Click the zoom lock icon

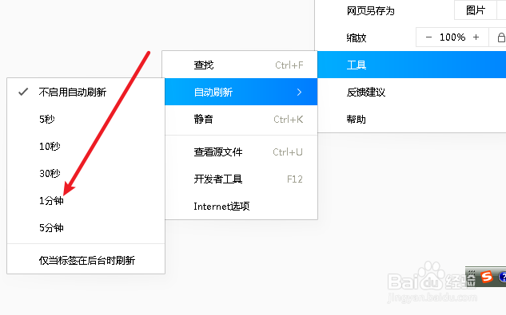coord(501,37)
